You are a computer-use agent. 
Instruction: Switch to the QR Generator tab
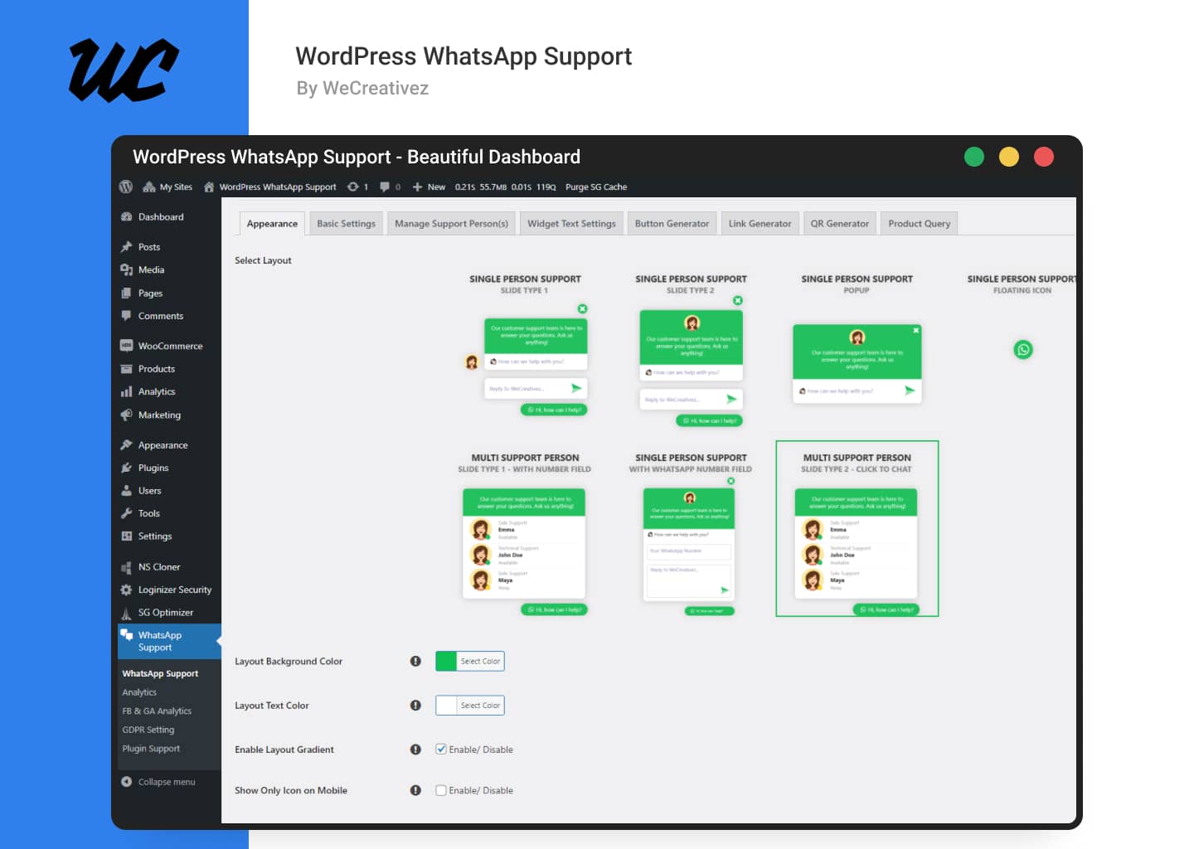[839, 224]
